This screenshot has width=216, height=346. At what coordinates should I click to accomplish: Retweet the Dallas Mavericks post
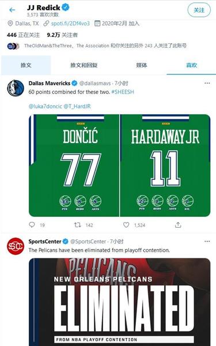click(x=77, y=225)
